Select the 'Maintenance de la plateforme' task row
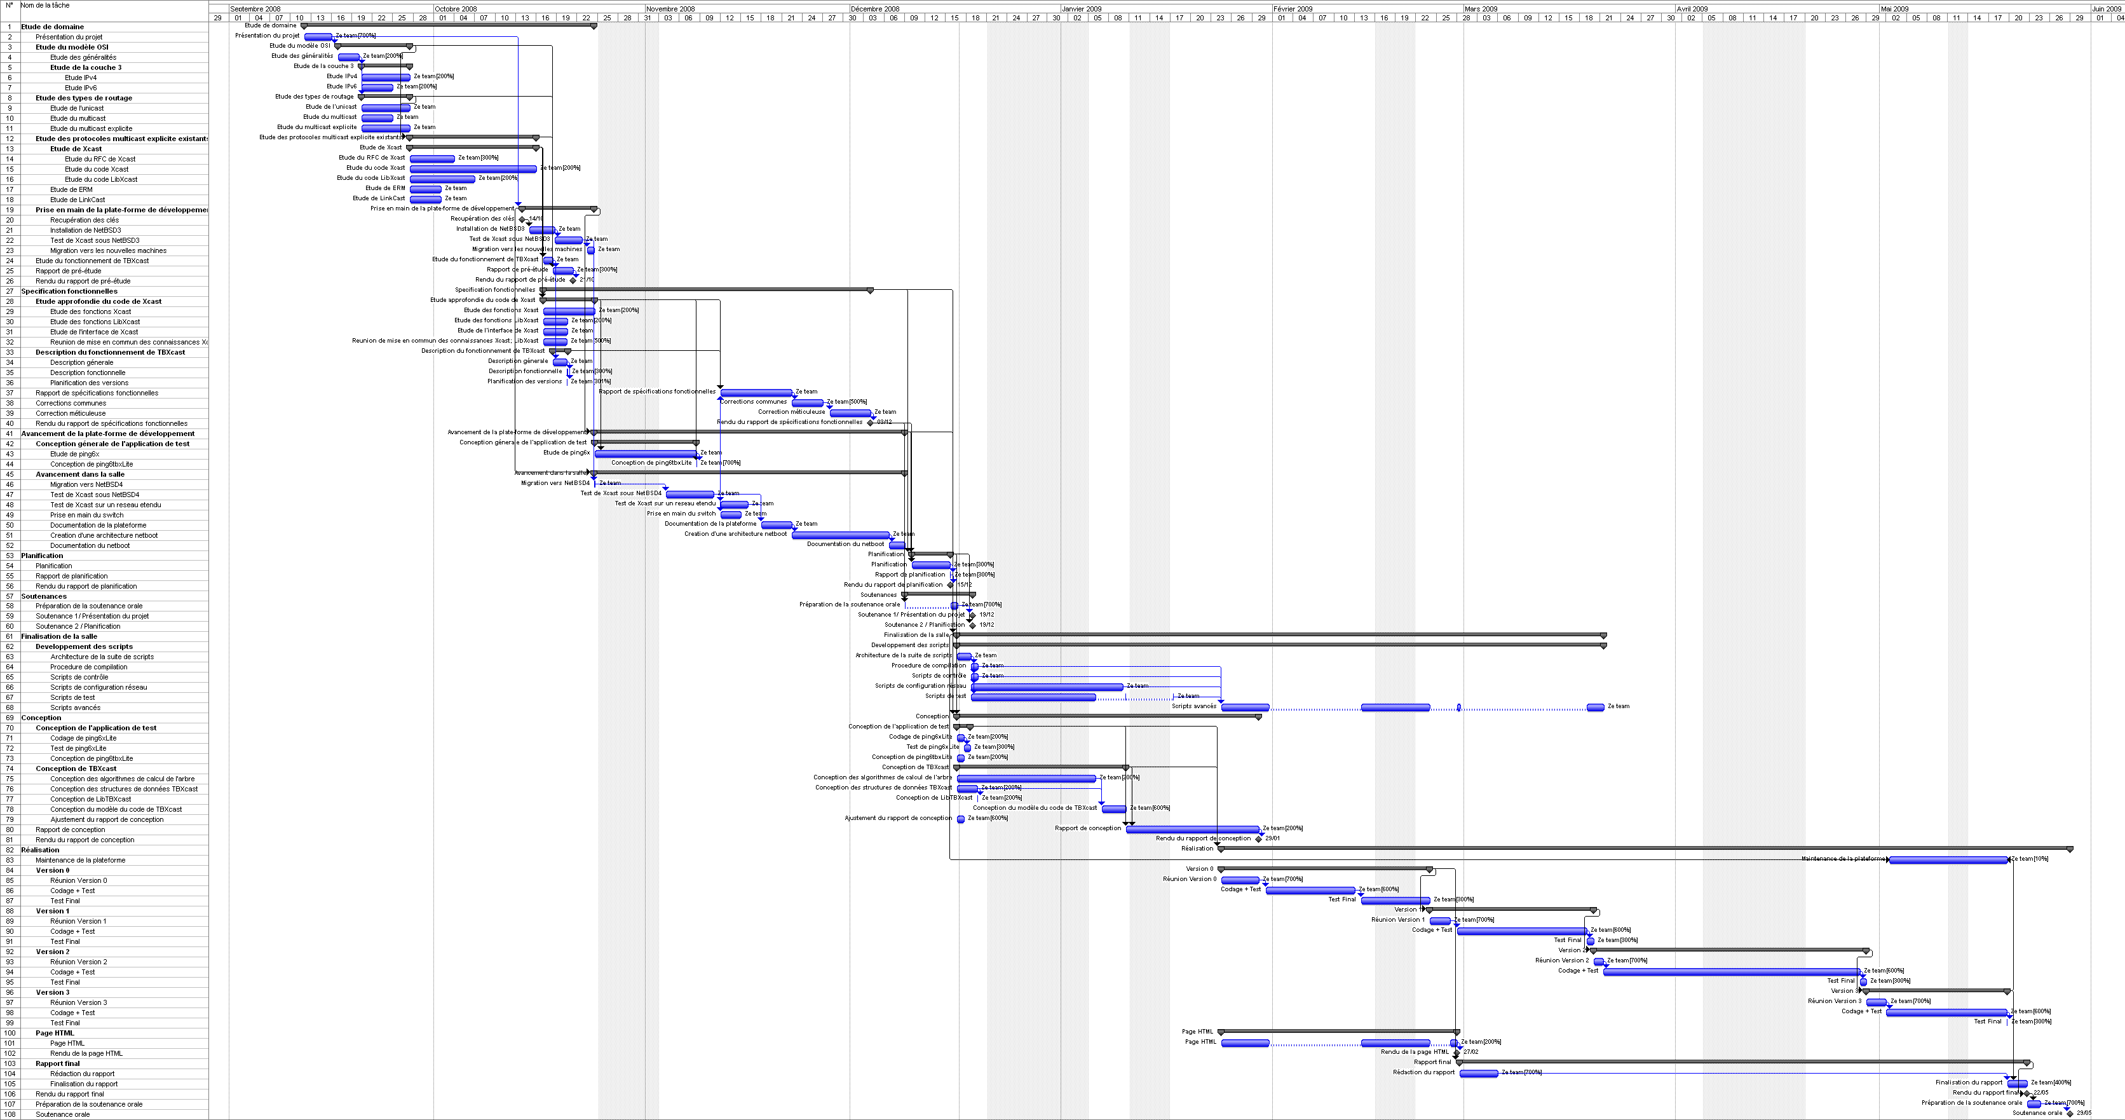Screen dimensions: 2125x1120 click(x=80, y=860)
